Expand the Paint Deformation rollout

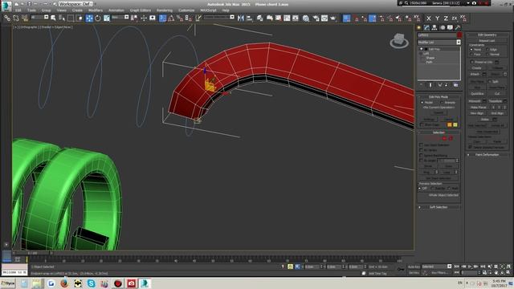pyautogui.click(x=487, y=155)
